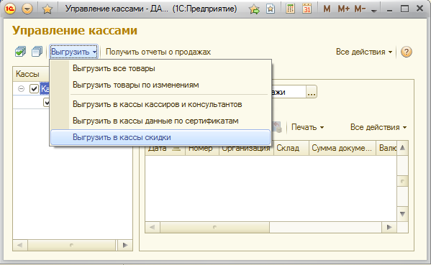Open the calculator icon
431x265 pixels.
(290, 9)
